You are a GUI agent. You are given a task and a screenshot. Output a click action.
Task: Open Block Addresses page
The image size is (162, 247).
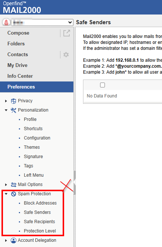point(40,203)
